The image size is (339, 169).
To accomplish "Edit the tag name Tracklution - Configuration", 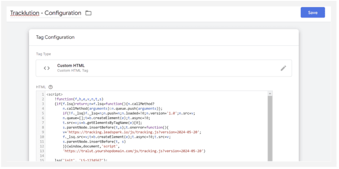I will click(45, 13).
